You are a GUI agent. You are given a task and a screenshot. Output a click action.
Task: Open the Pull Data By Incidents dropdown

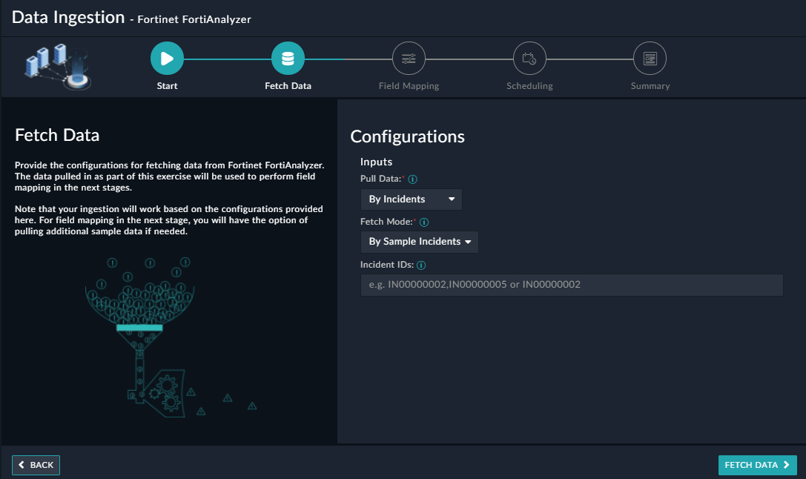point(412,199)
